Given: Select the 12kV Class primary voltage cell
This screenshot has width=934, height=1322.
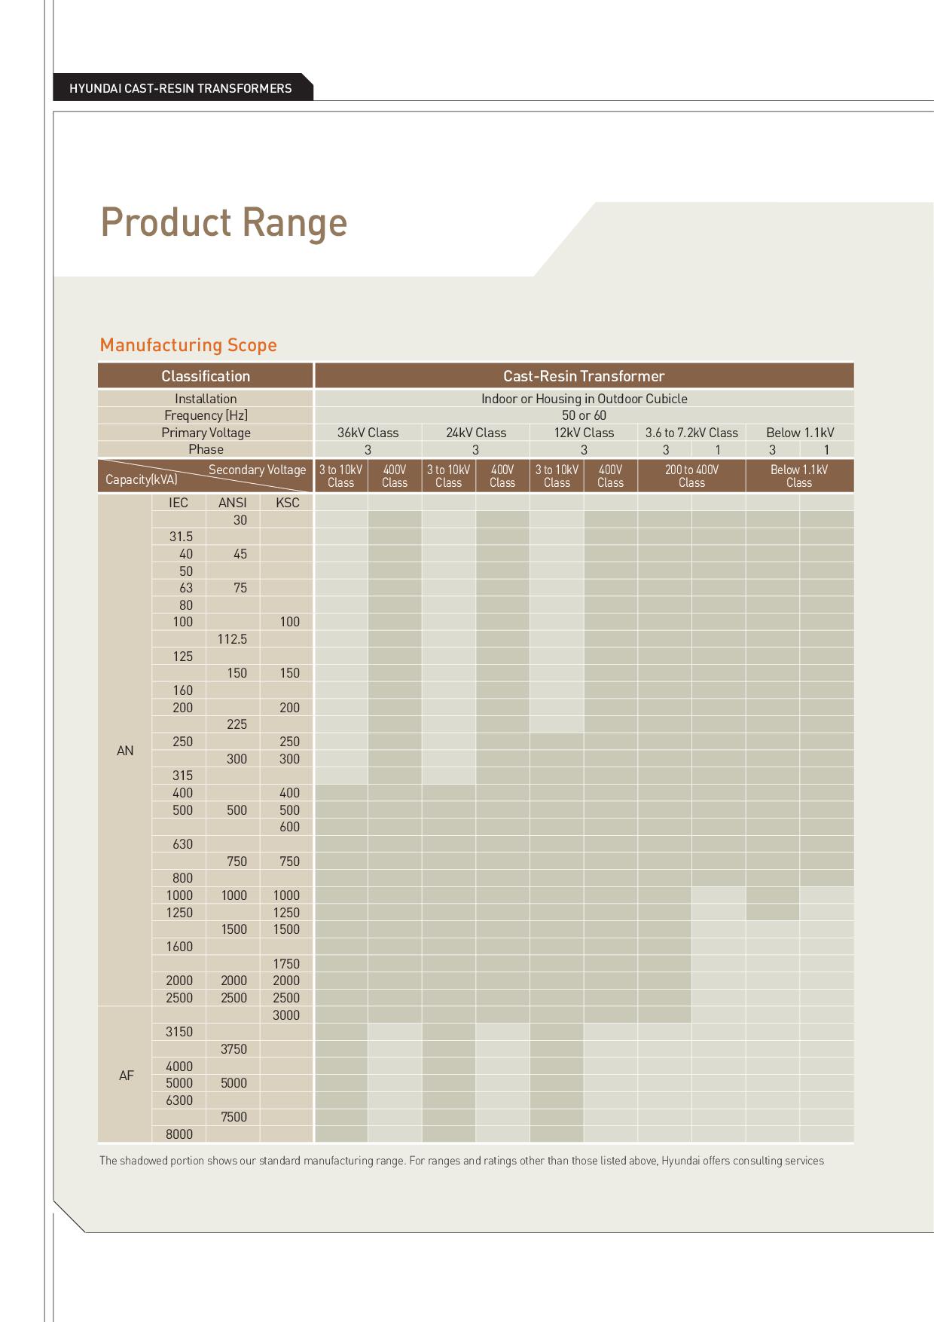Looking at the screenshot, I should [584, 433].
